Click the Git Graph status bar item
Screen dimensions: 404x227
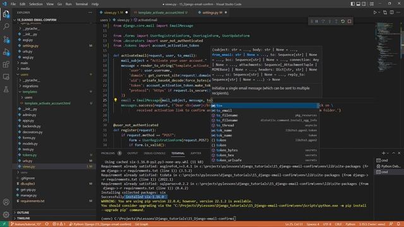tap(141, 224)
